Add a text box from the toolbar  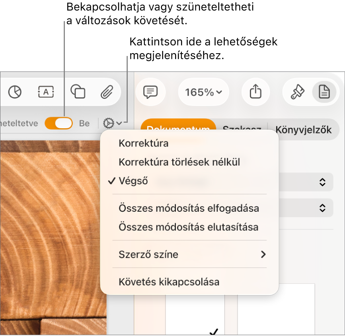[46, 92]
